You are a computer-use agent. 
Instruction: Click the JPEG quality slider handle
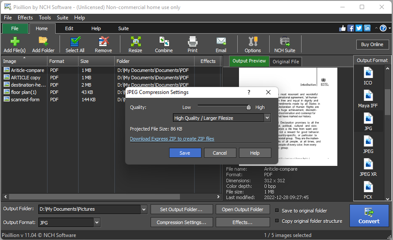pos(248,107)
